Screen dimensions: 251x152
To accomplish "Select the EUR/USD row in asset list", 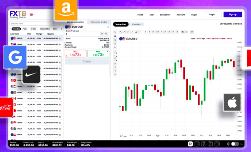I will point(36,38).
